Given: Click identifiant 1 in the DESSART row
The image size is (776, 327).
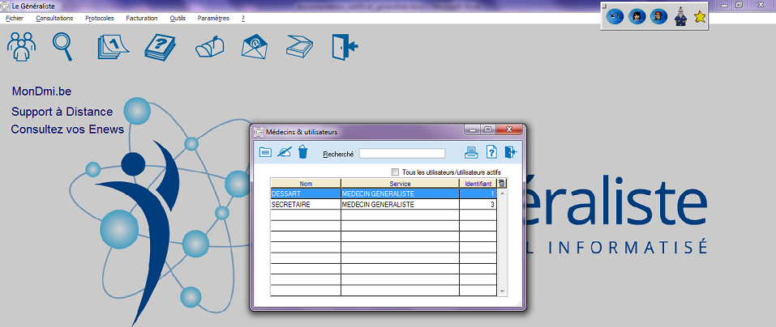Looking at the screenshot, I should (478, 193).
